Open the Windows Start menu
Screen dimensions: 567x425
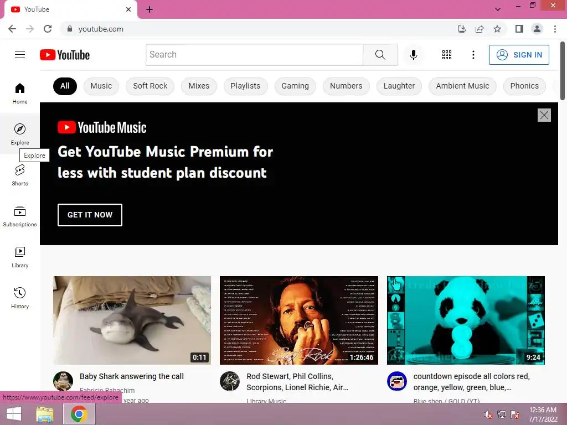(x=14, y=414)
